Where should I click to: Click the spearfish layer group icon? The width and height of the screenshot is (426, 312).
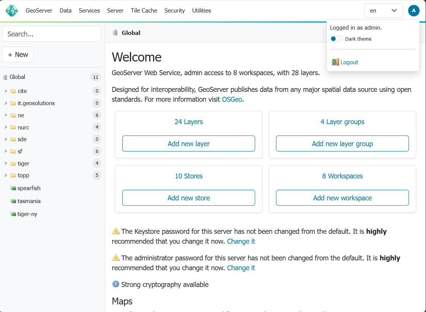(x=13, y=188)
